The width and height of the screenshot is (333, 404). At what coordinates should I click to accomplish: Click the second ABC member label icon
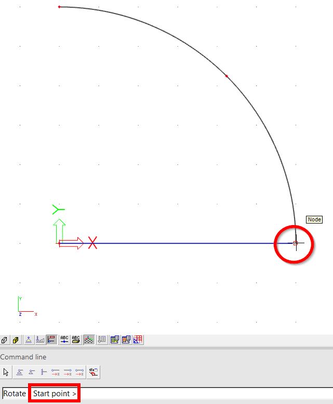point(76,340)
